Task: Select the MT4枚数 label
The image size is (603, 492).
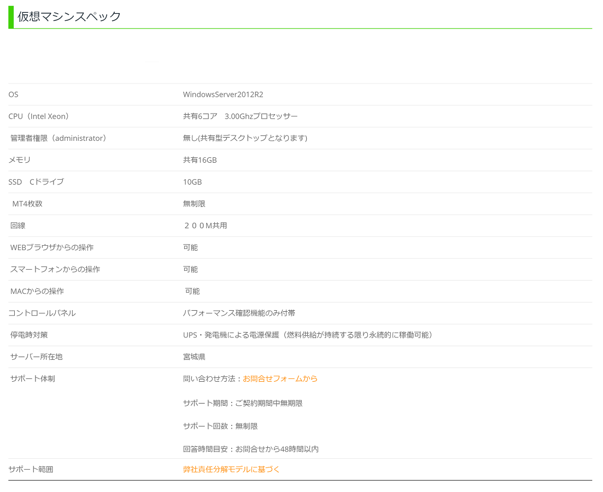Action: tap(27, 204)
